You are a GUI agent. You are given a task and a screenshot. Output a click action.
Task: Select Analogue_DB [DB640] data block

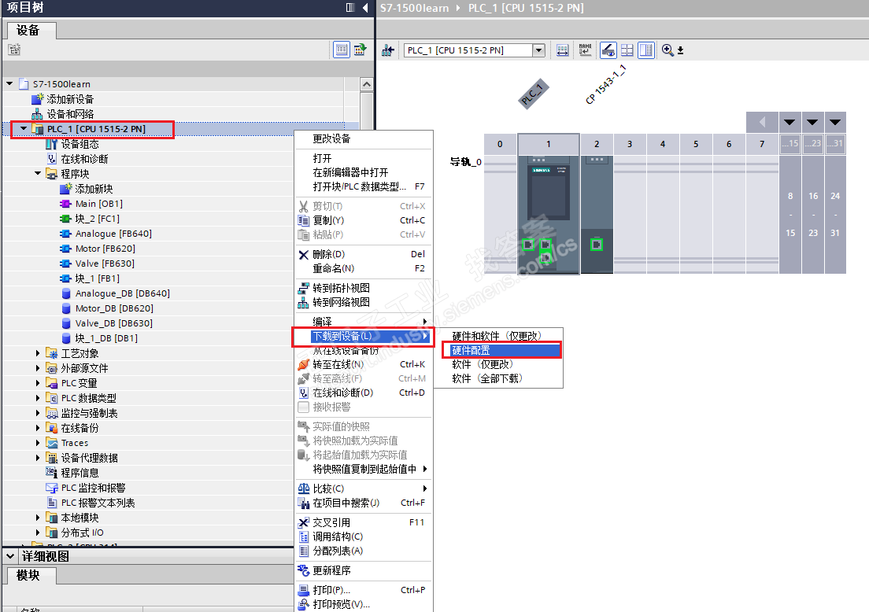(x=123, y=293)
